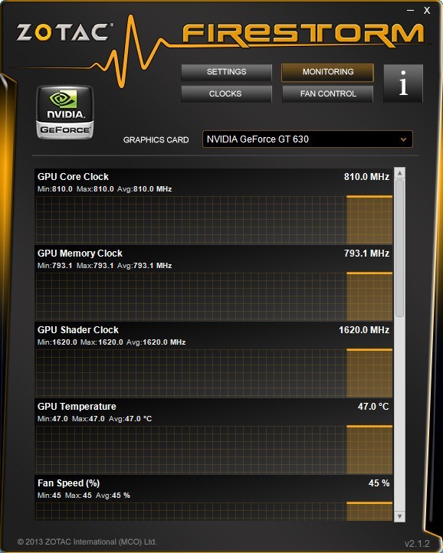443x553 pixels.
Task: Click the "GPU Temperature" label
Action: (77, 406)
